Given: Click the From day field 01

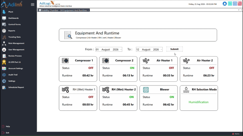Looking at the screenshot, I should click(x=97, y=50).
